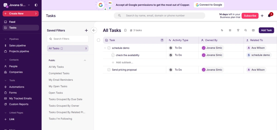Select Tasks I'm Following filter
This screenshot has width=277, height=130.
click(60, 119)
